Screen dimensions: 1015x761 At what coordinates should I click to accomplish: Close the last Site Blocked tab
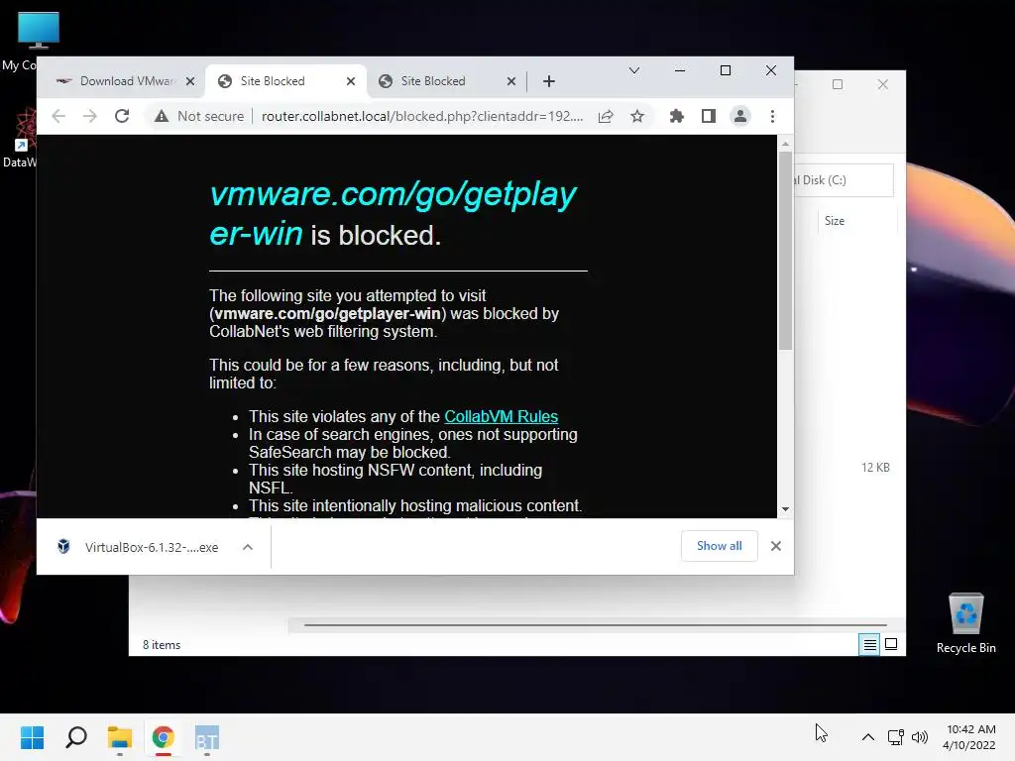click(511, 81)
